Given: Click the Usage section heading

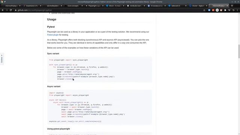Looking at the screenshot, I should (52, 19).
